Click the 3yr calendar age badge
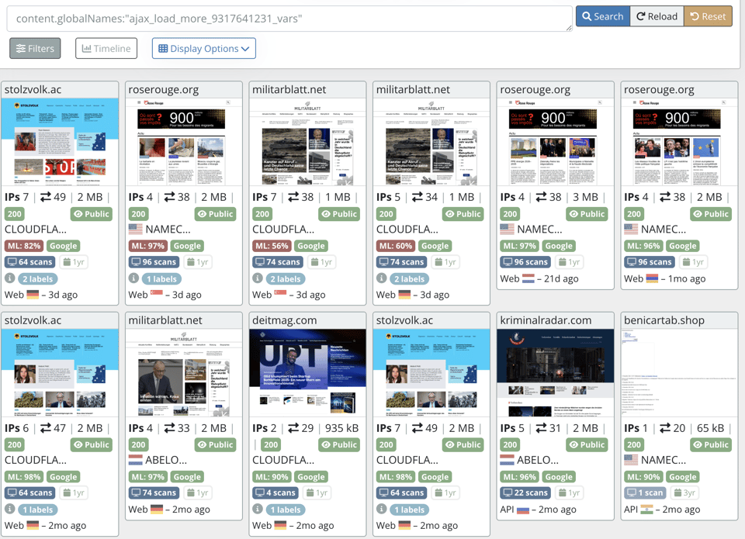The width and height of the screenshot is (745, 539). [x=681, y=493]
